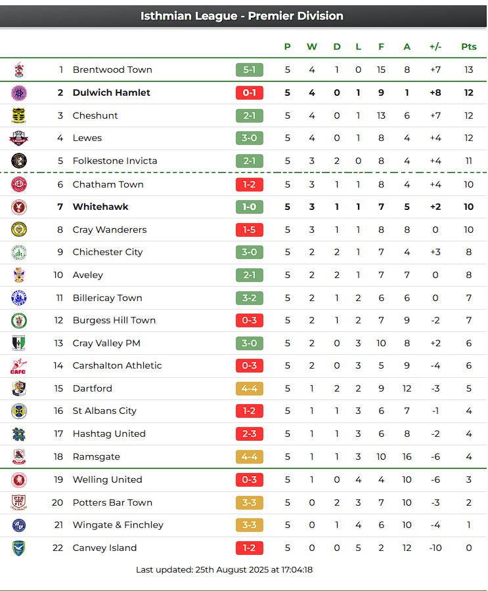Click the Cheshunt club crest icon
This screenshot has height=591, width=488.
19,115
